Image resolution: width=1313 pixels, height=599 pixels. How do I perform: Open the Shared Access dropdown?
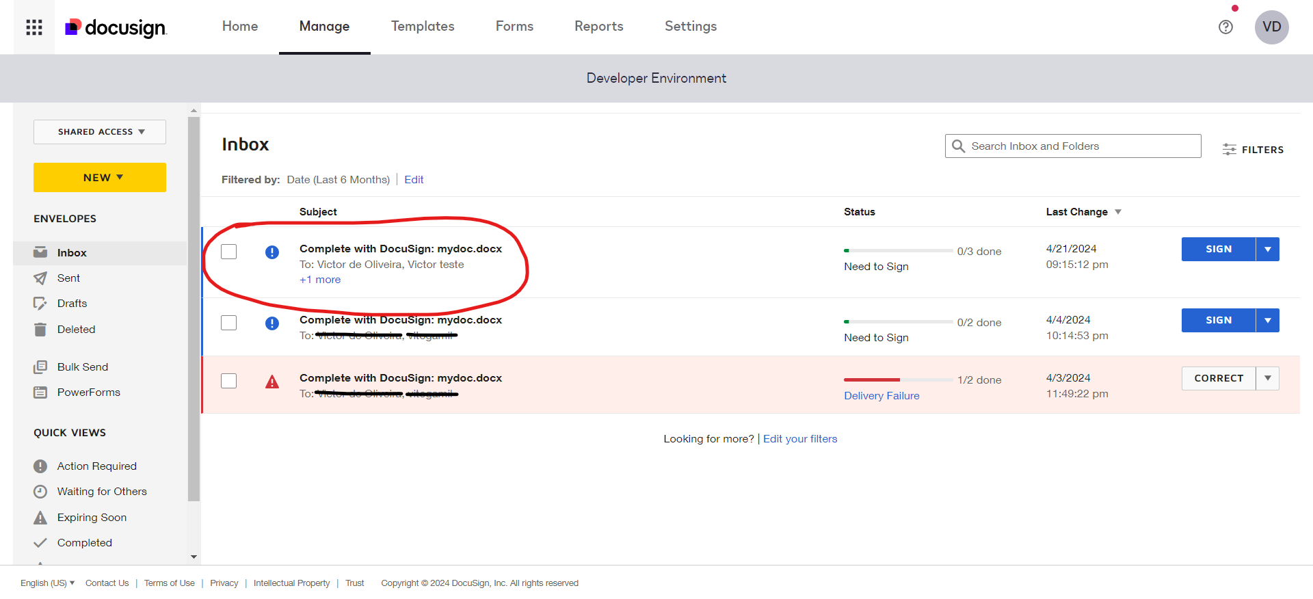pos(100,132)
